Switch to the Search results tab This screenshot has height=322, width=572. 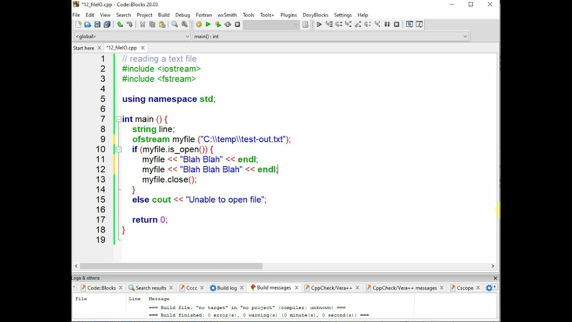click(151, 288)
